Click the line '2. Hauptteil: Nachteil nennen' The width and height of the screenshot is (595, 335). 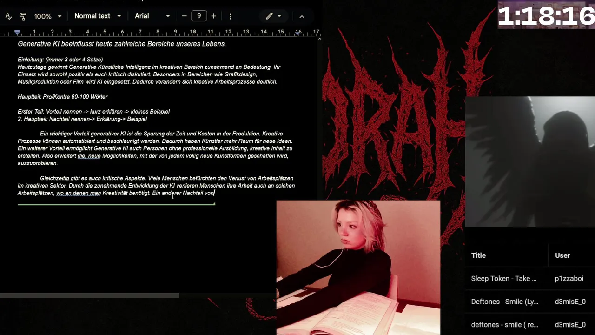coord(82,119)
